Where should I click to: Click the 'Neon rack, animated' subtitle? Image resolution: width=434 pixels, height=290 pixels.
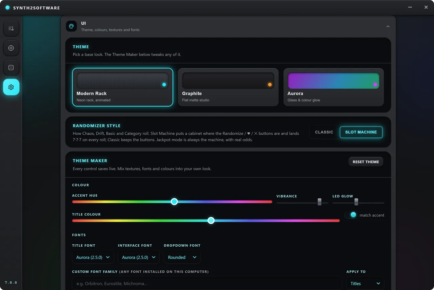click(94, 100)
